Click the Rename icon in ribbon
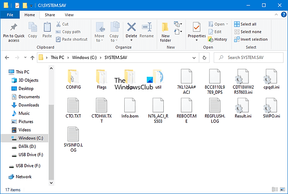The height and width of the screenshot is (194, 288). [x=146, y=28]
